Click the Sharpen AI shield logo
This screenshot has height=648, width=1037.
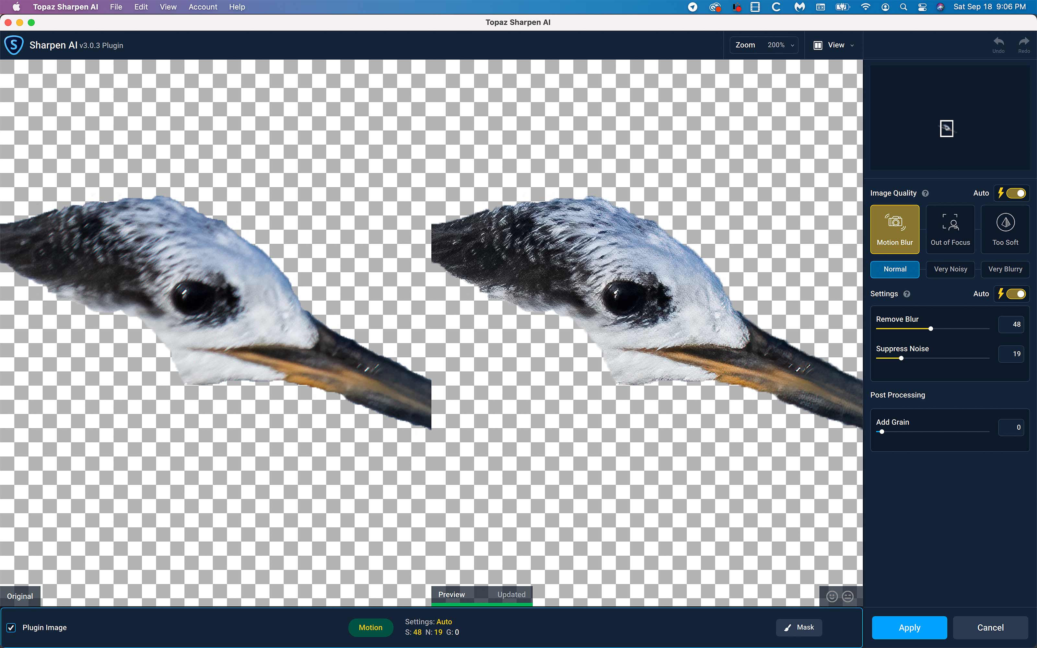click(x=14, y=45)
